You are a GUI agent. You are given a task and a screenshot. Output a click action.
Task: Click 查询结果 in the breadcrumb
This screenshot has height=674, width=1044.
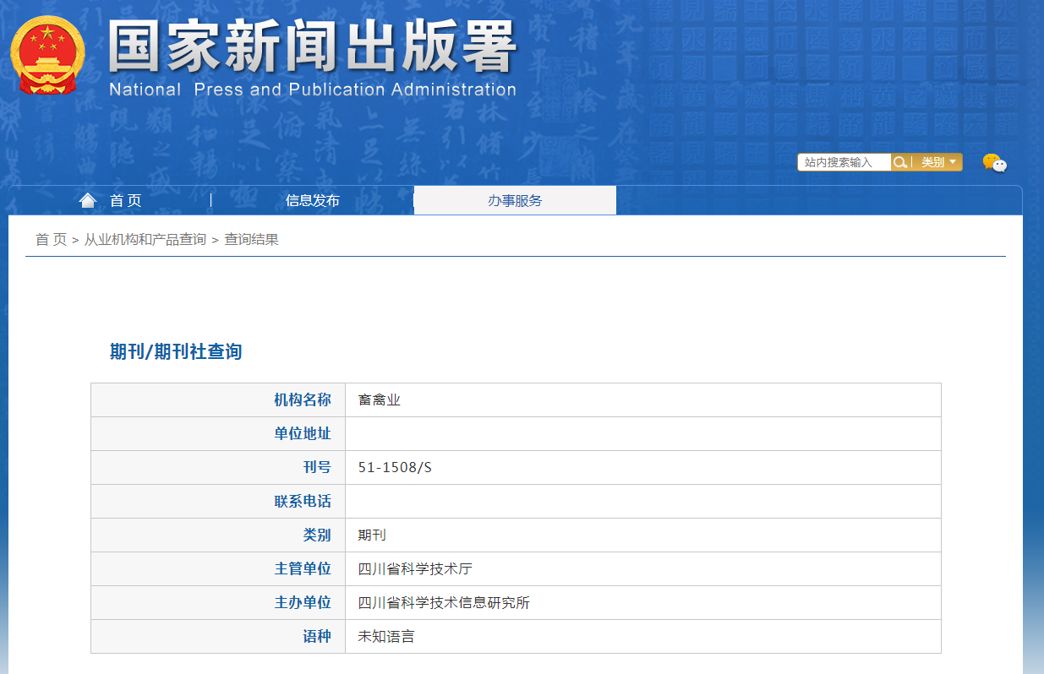[251, 239]
